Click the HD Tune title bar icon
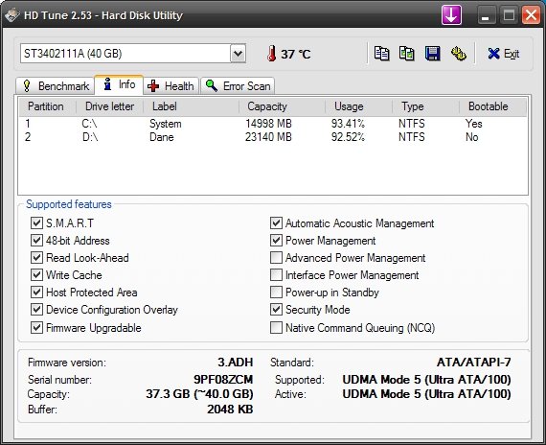Image resolution: width=546 pixels, height=445 pixels. click(x=11, y=15)
